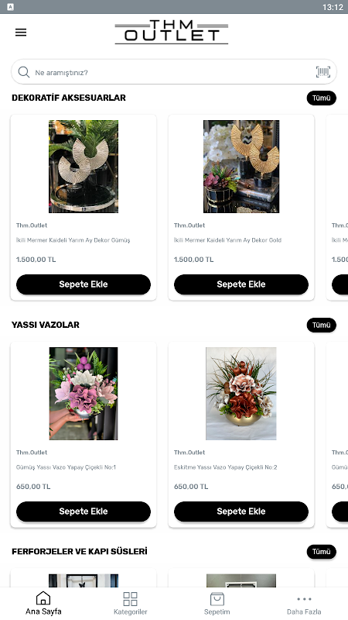
Task: View all Ferforjeler ve Kapı Süsleri
Action: tap(322, 552)
